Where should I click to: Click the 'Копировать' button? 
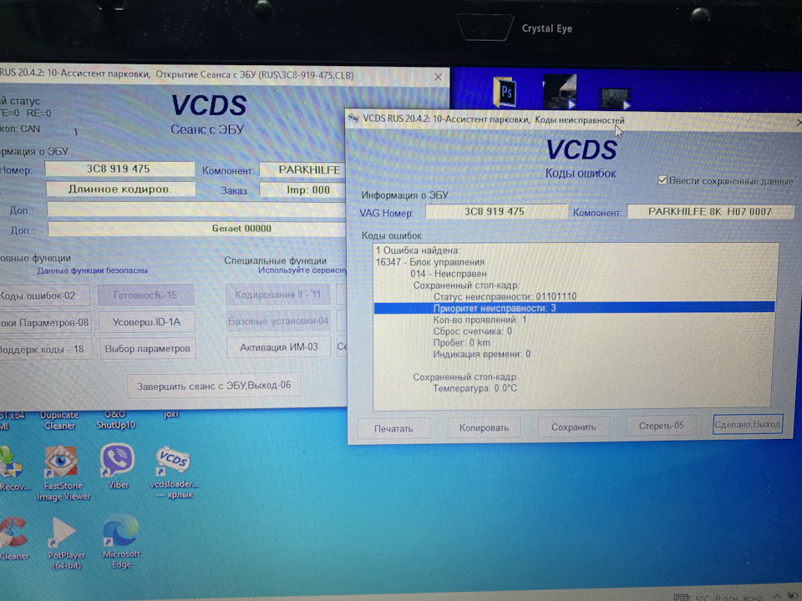[x=484, y=427]
